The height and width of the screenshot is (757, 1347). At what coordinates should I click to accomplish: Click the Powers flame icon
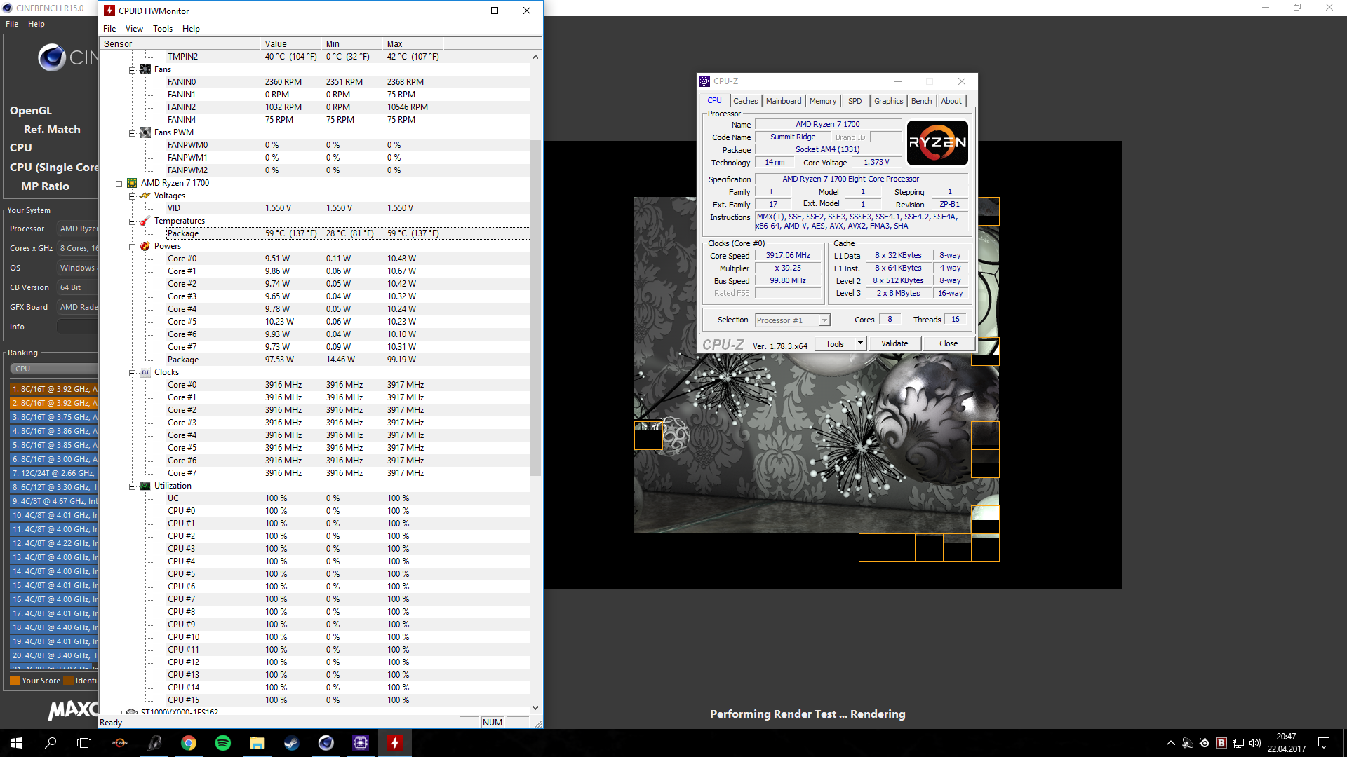[x=145, y=246]
